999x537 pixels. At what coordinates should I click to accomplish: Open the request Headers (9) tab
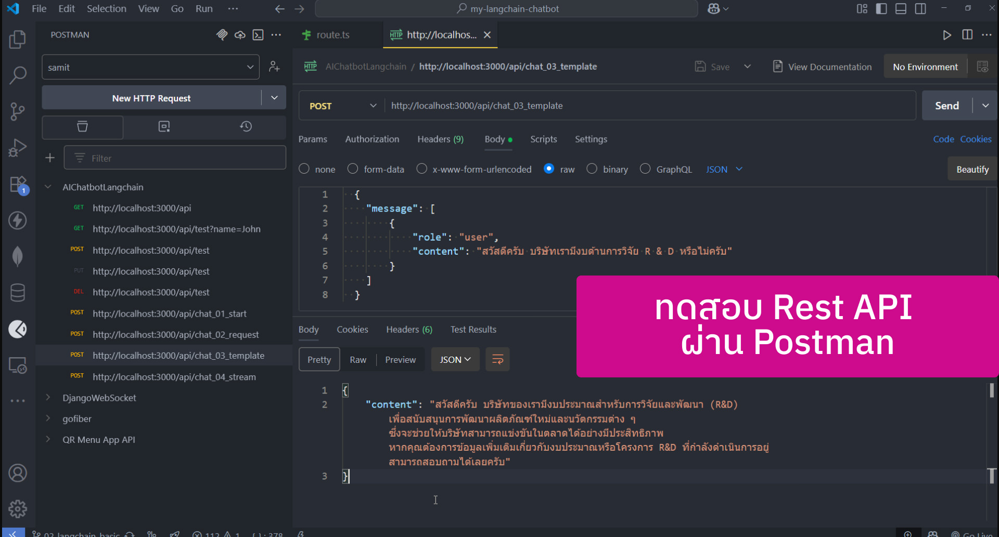pos(440,139)
